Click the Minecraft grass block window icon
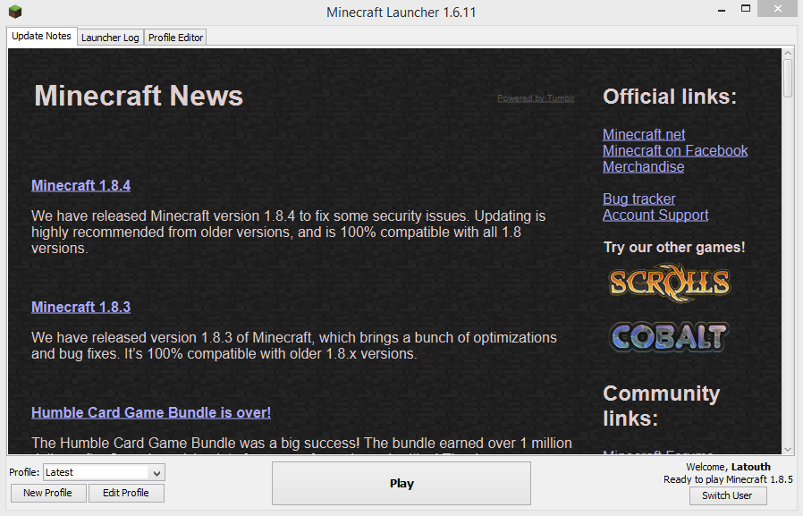 (x=15, y=12)
